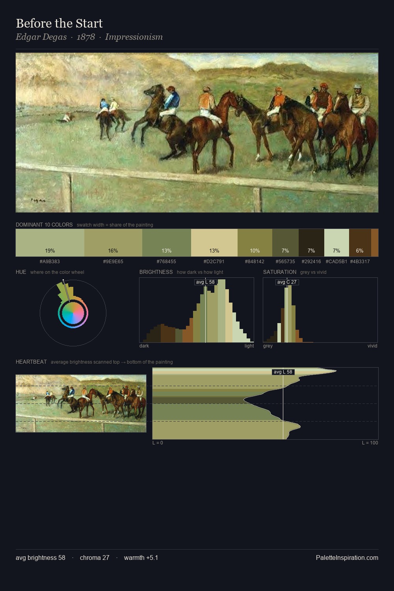Viewport: 394px width, 591px height.
Task: Click the 'grey vs vivid' caption
Action: (x=313, y=272)
